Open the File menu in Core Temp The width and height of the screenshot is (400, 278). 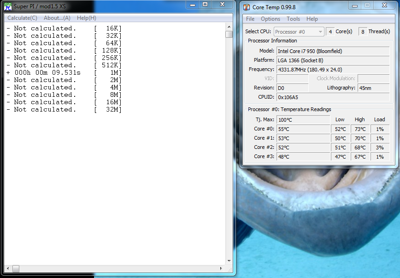coord(250,19)
